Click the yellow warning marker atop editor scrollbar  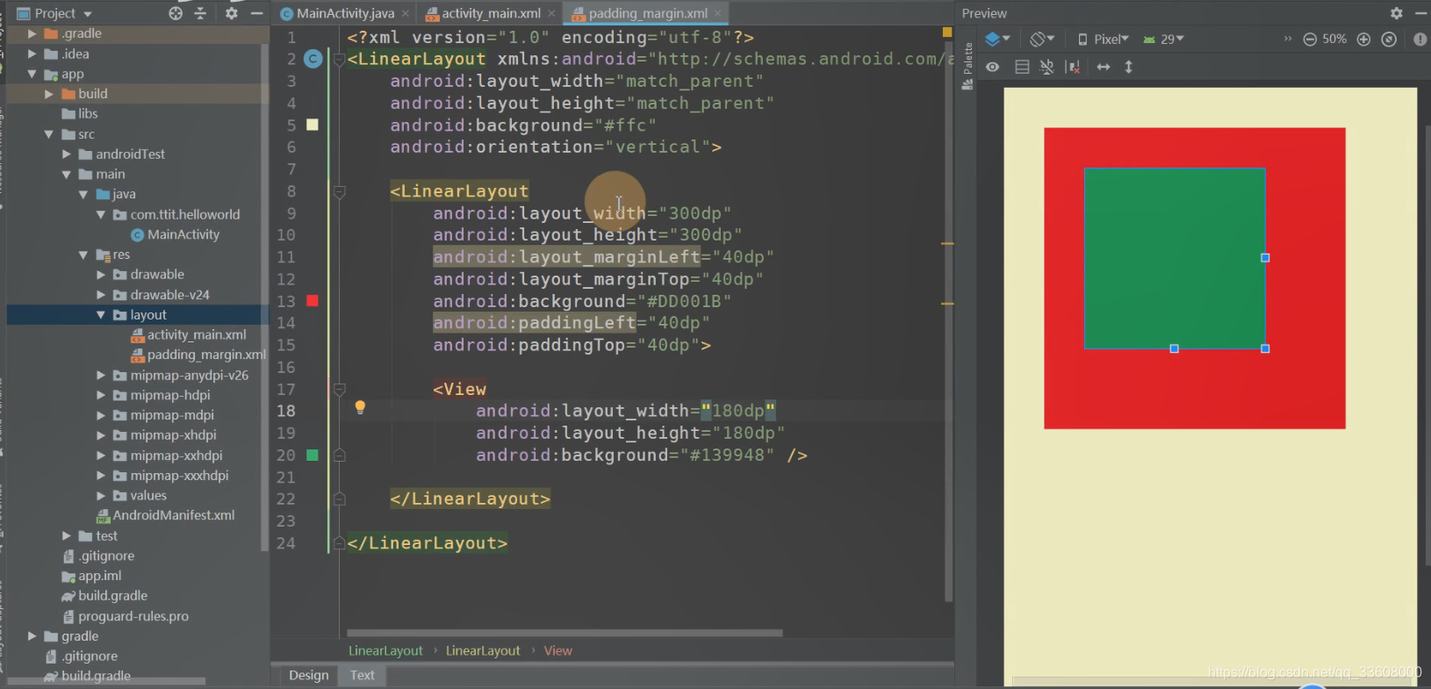click(x=947, y=32)
